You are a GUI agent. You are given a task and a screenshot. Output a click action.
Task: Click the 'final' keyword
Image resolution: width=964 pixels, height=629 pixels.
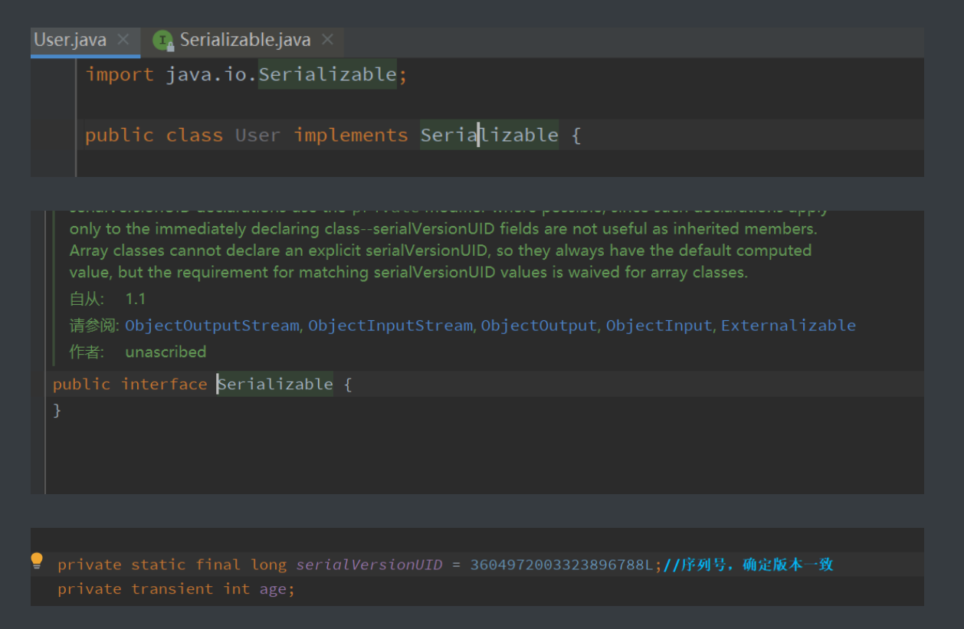coord(218,565)
